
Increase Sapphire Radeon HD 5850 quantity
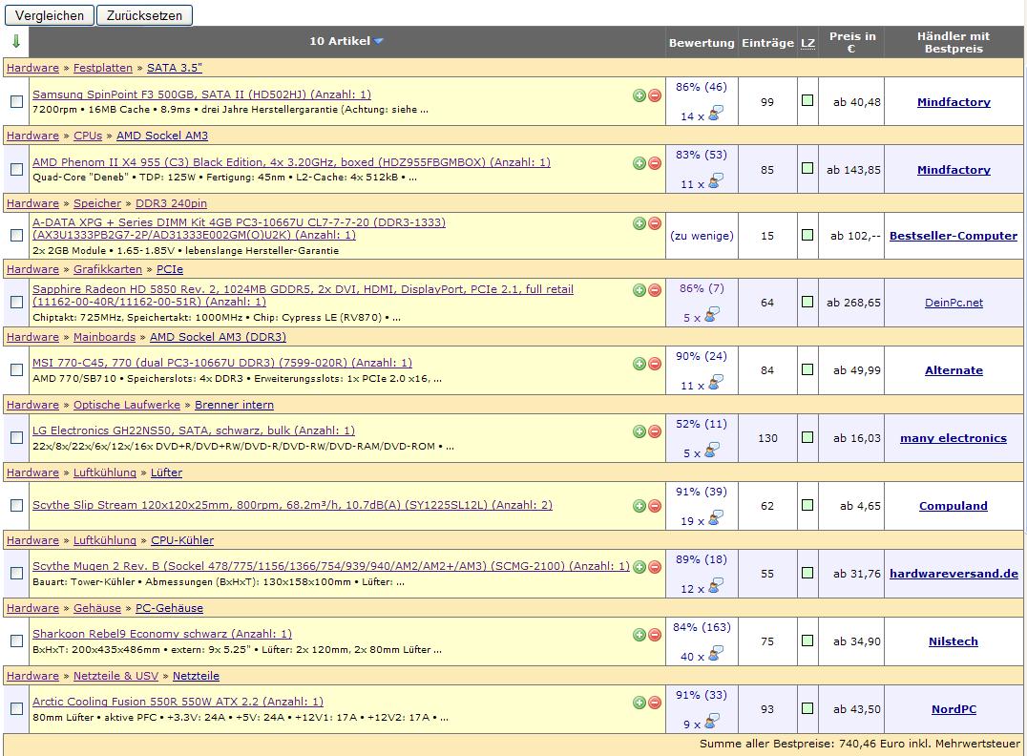(639, 290)
